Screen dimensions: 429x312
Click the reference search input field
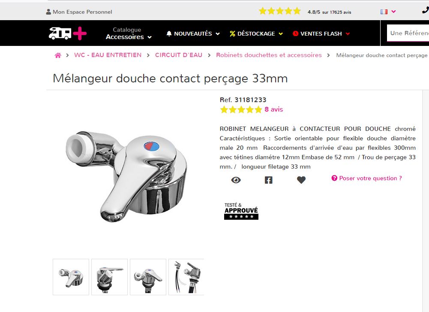coord(408,33)
